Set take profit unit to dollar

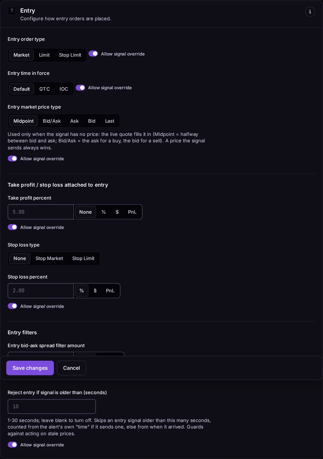click(x=117, y=212)
